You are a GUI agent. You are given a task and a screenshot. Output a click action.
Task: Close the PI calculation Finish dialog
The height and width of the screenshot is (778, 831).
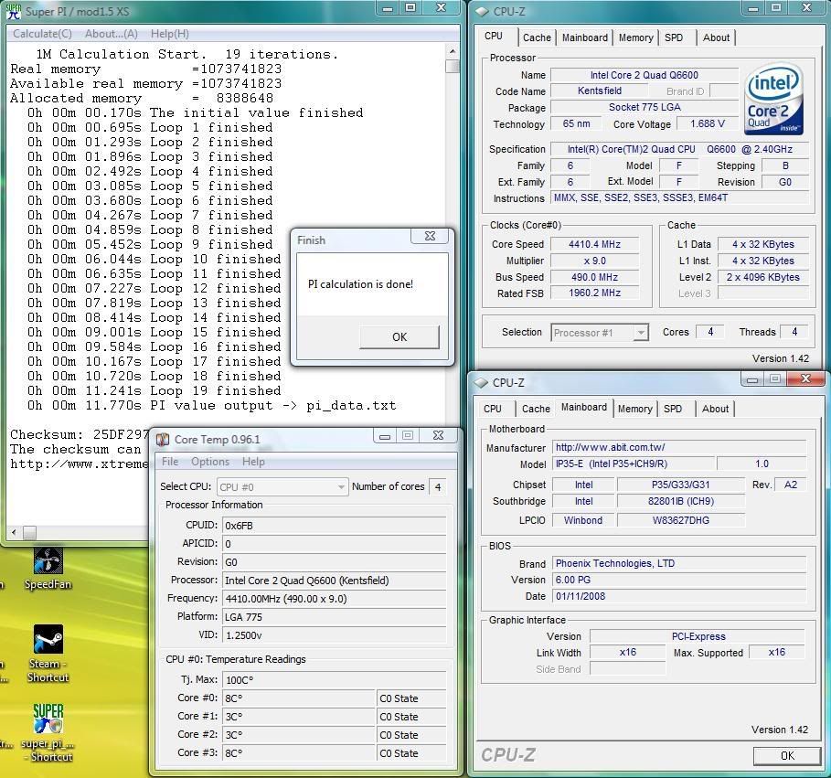(x=430, y=236)
